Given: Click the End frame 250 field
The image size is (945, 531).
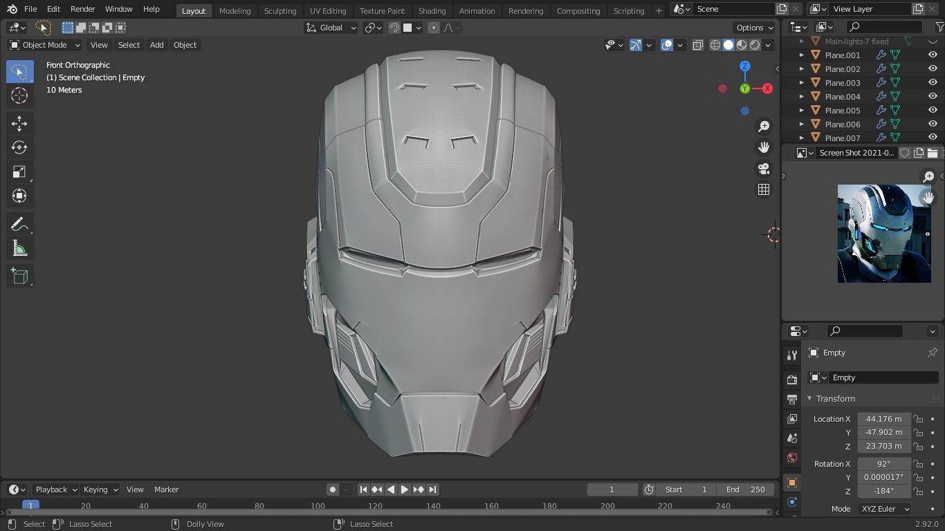Looking at the screenshot, I should (746, 490).
